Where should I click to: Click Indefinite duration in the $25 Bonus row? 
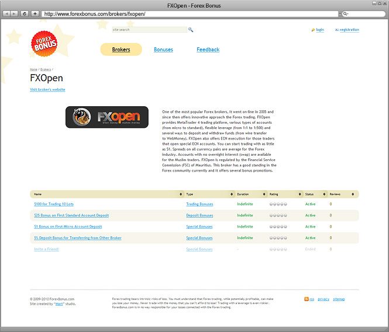(245, 215)
